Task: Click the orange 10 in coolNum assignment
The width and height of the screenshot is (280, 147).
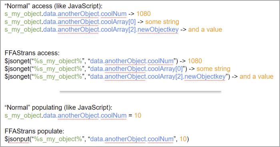Action: point(138,115)
